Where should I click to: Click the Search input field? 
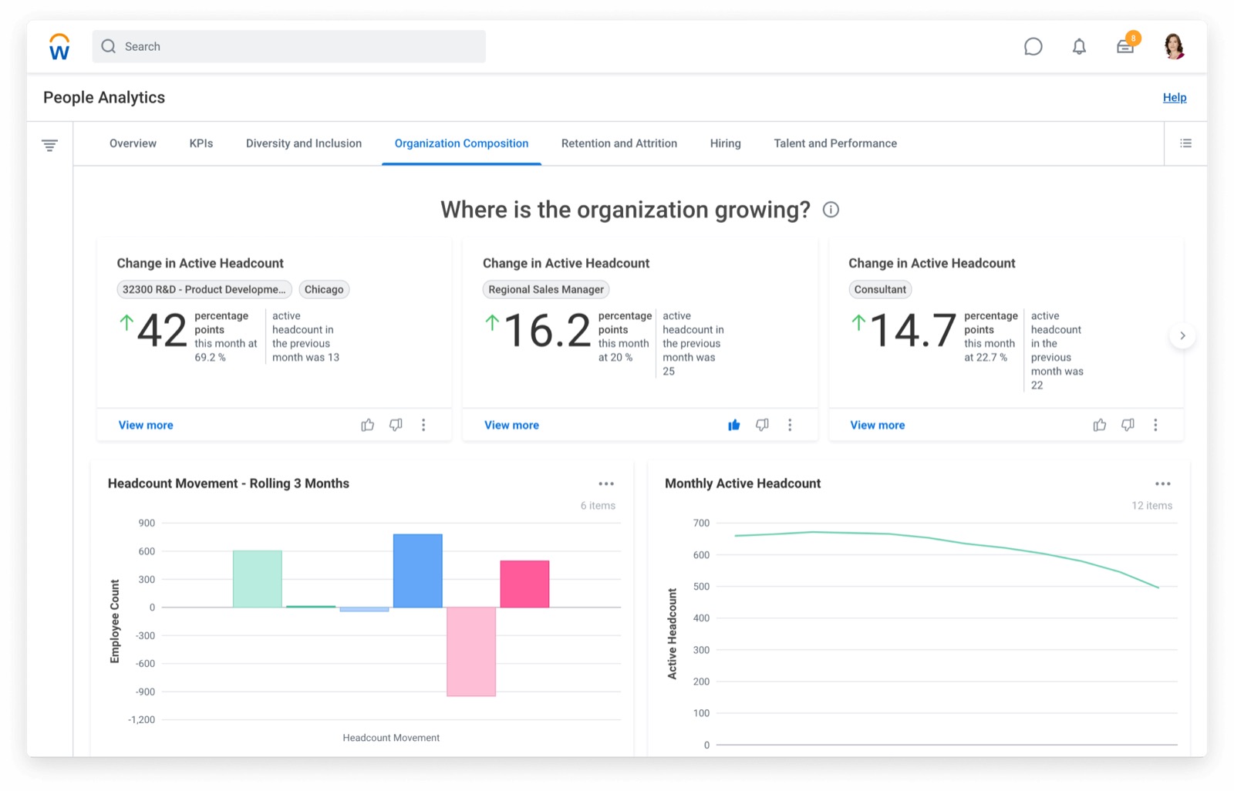289,47
